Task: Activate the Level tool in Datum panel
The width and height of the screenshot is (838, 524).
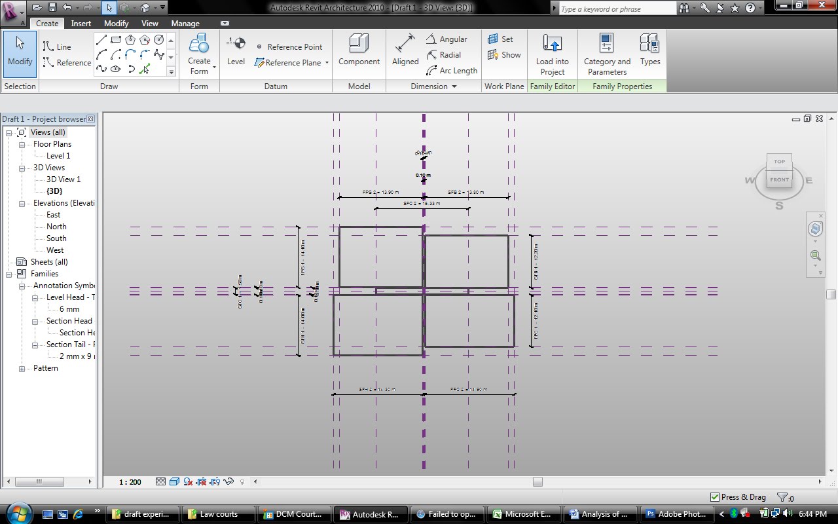Action: 235,52
